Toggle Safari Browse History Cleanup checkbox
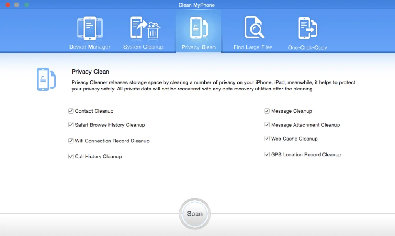This screenshot has width=395, height=236. pyautogui.click(x=71, y=125)
